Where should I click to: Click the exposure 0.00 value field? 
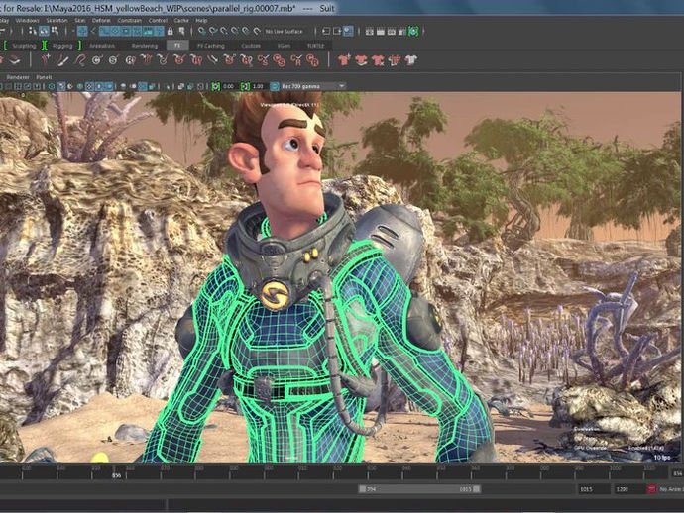coord(229,86)
